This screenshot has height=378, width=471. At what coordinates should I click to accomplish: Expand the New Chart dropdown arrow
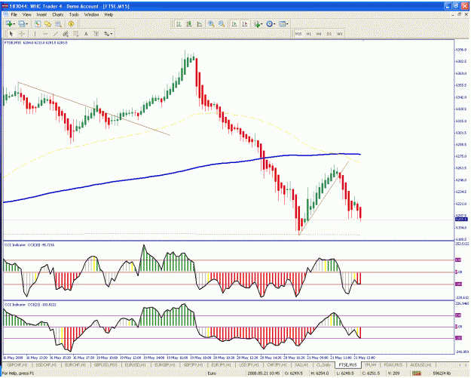click(x=14, y=24)
